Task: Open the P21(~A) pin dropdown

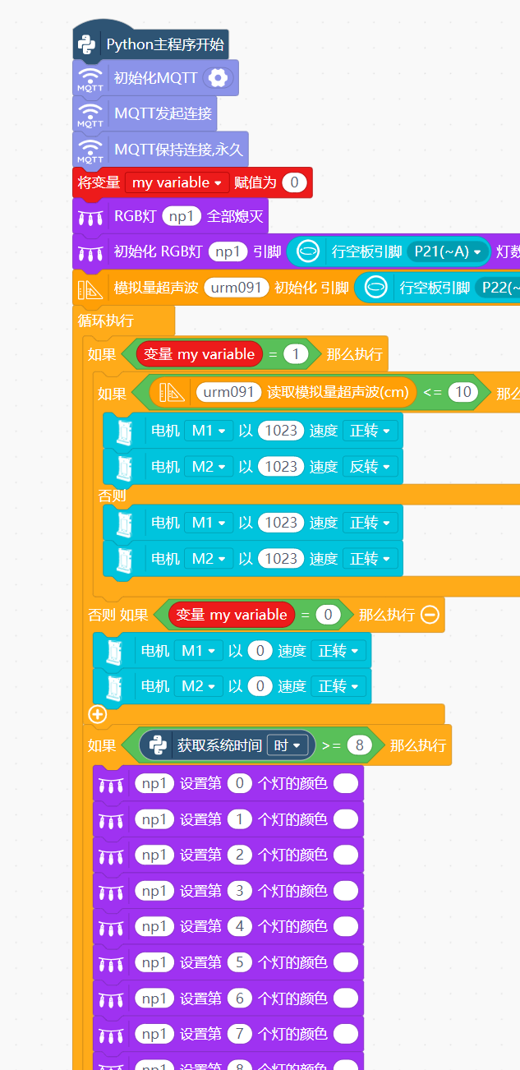Action: tap(449, 251)
